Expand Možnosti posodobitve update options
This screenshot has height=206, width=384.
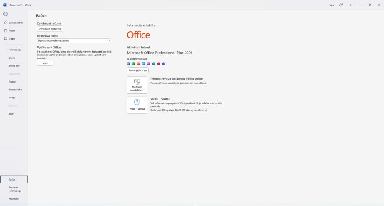(137, 85)
